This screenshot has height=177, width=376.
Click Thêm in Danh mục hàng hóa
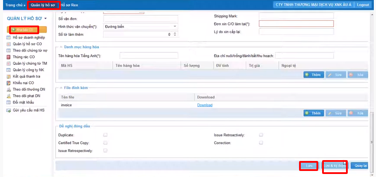314,75
